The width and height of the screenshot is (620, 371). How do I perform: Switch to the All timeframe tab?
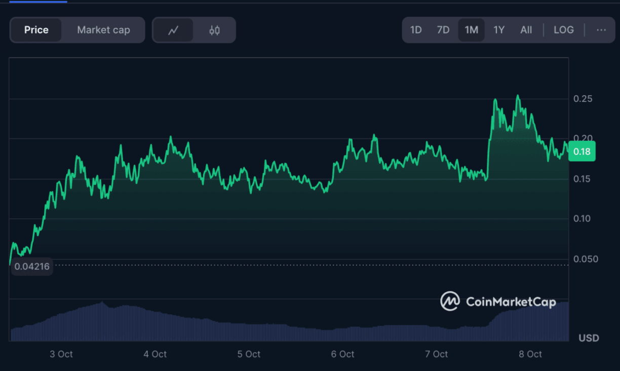tap(526, 30)
